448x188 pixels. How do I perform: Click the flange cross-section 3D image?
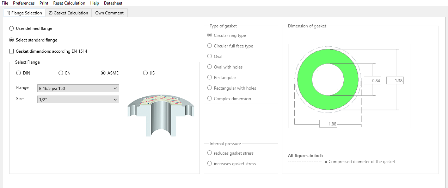(160, 115)
